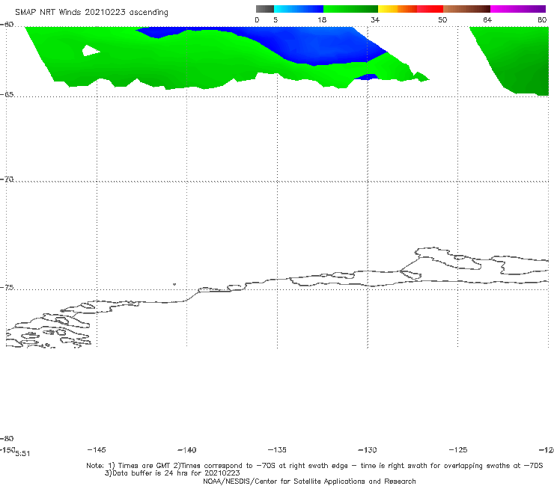
Task: Click the latitude label -80
Action: (x=7, y=438)
